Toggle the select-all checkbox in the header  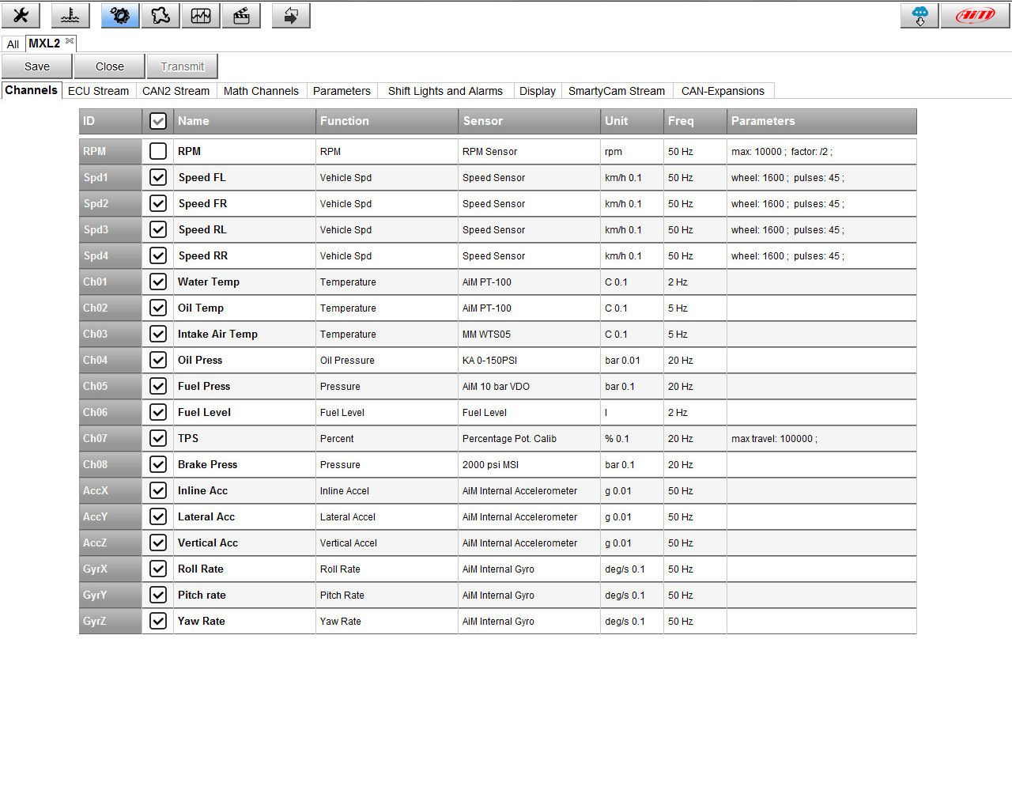click(x=158, y=121)
